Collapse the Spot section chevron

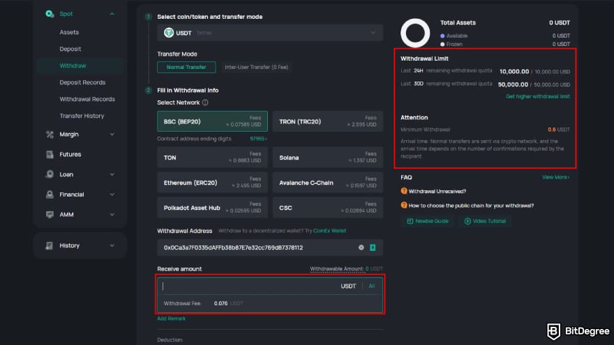[x=112, y=14]
